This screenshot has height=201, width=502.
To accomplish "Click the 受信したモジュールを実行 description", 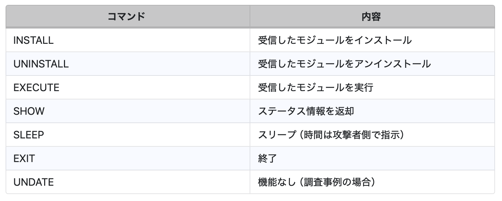I will [315, 88].
